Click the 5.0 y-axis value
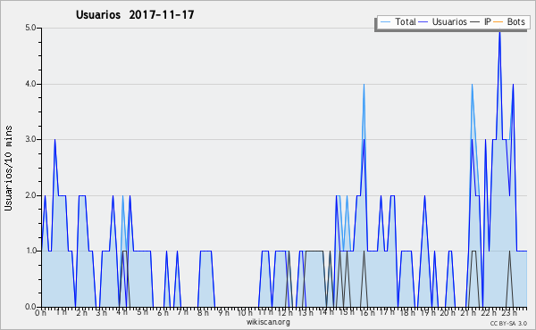Screen dimensions: 536x330 [x=30, y=28]
